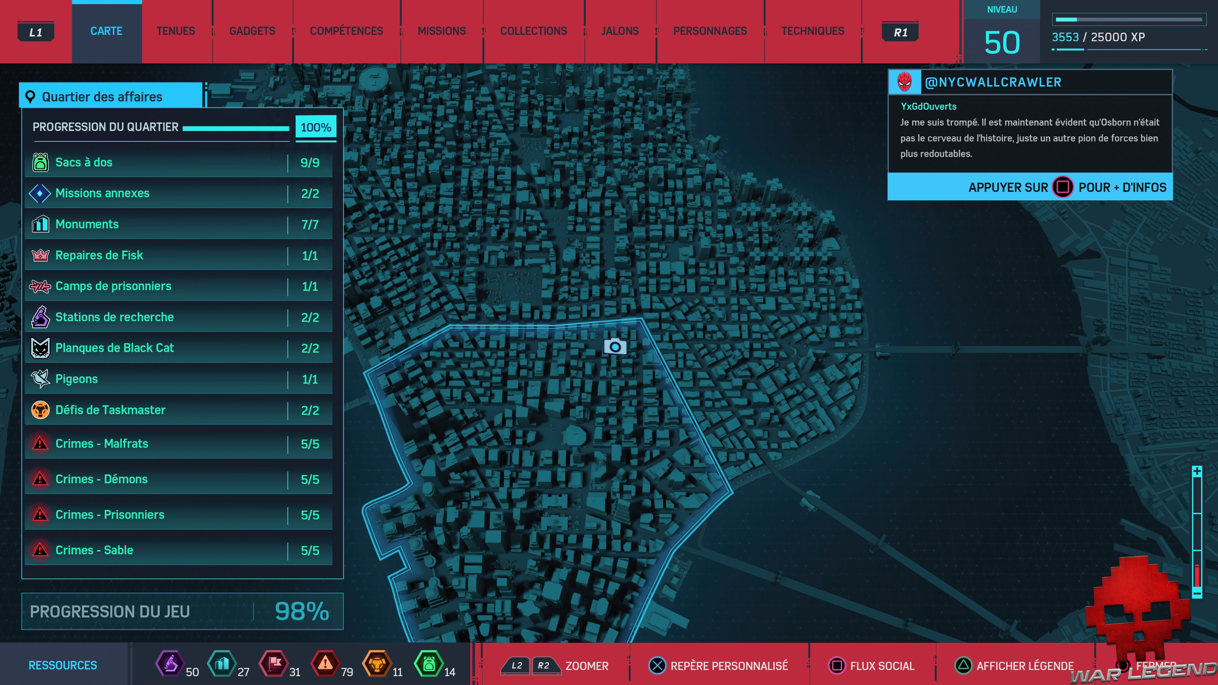Viewport: 1218px width, 685px height.
Task: Click the crime token resource icon
Action: (325, 663)
